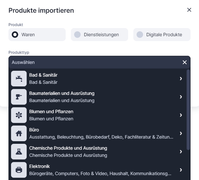Open the Blumen und Pflanzen chevron arrow
The width and height of the screenshot is (199, 180).
(x=181, y=115)
